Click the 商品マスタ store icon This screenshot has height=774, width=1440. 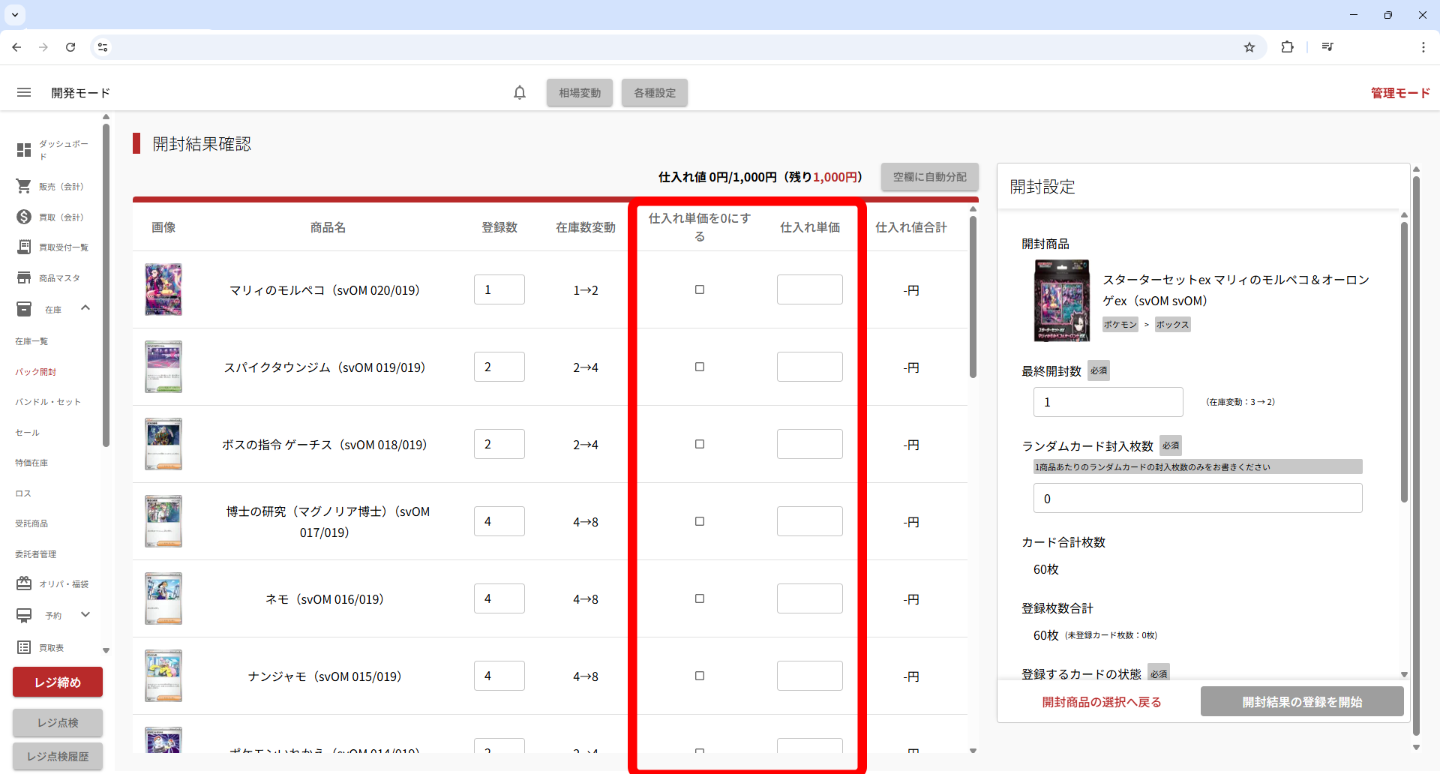click(x=24, y=277)
